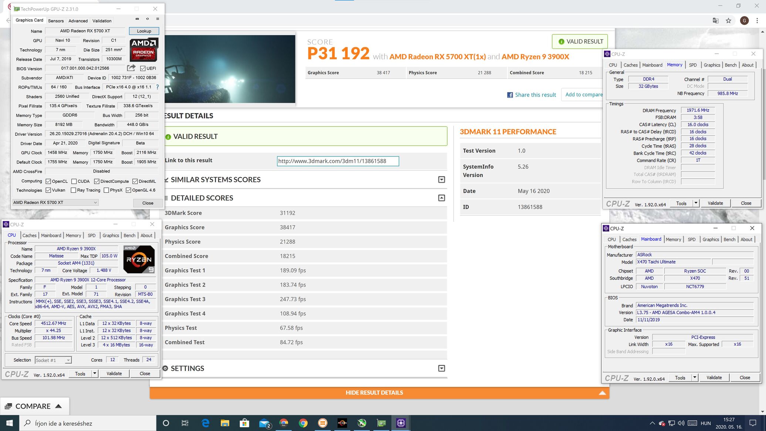The height and width of the screenshot is (431, 766).
Task: Toggle the Ray Tracing checkbox
Action: (73, 190)
